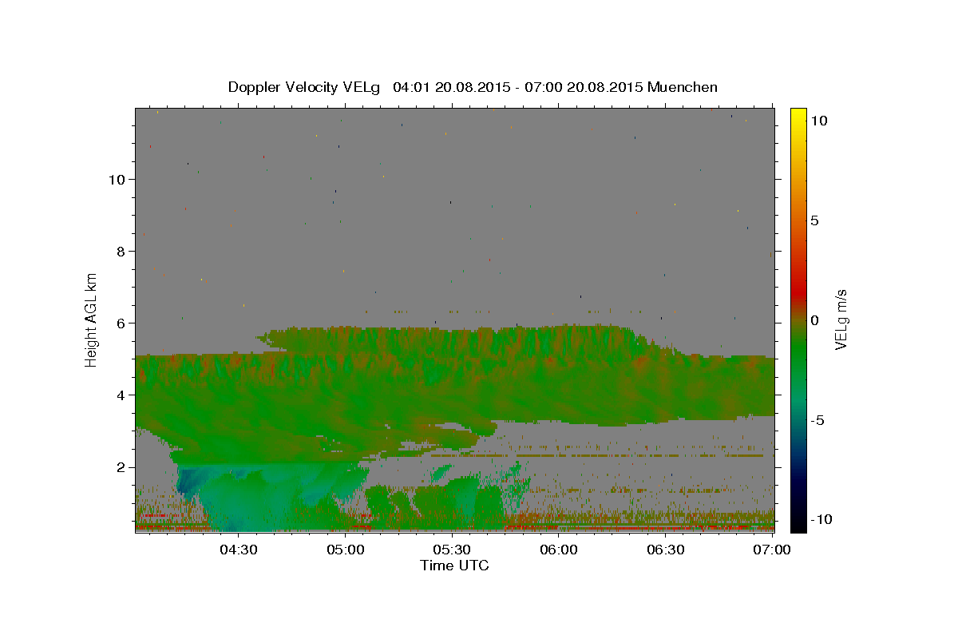Click the red near-ground echo band near 06:00
Image resolution: width=958 pixels, height=639 pixels.
tap(559, 527)
